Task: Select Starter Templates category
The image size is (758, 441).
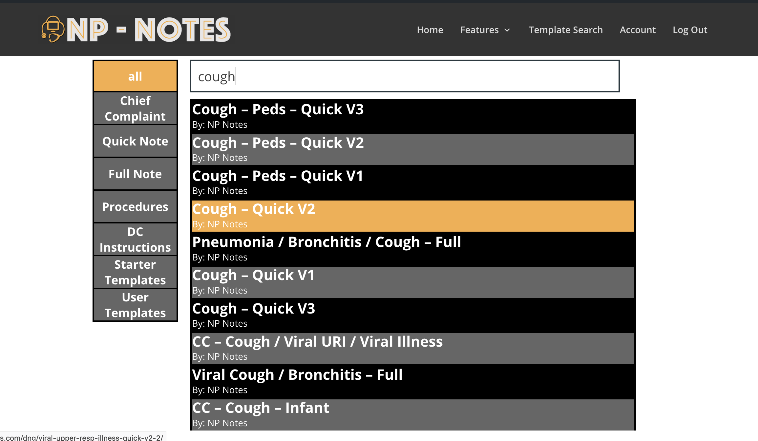Action: coord(135,272)
